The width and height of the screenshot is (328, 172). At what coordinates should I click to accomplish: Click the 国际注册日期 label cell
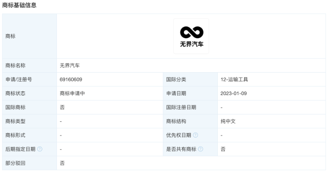tap(190, 107)
